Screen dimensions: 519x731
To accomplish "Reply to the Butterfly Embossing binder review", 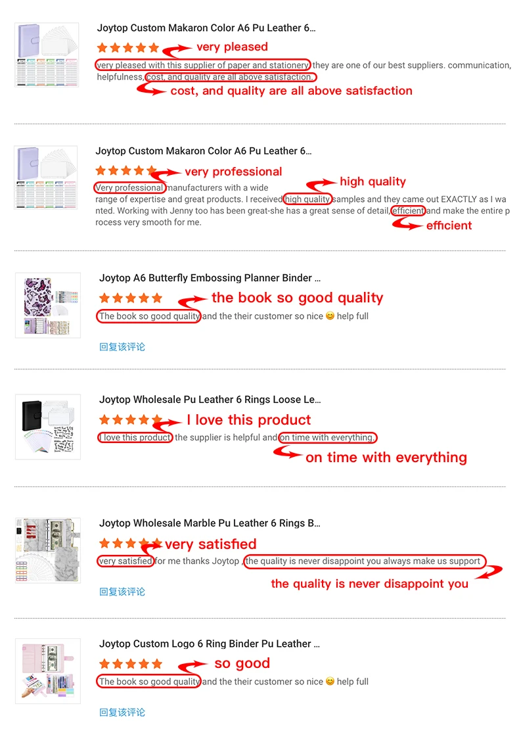I will coord(122,346).
